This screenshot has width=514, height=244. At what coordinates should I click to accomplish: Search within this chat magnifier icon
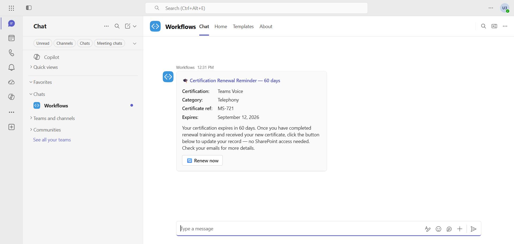[x=483, y=26]
